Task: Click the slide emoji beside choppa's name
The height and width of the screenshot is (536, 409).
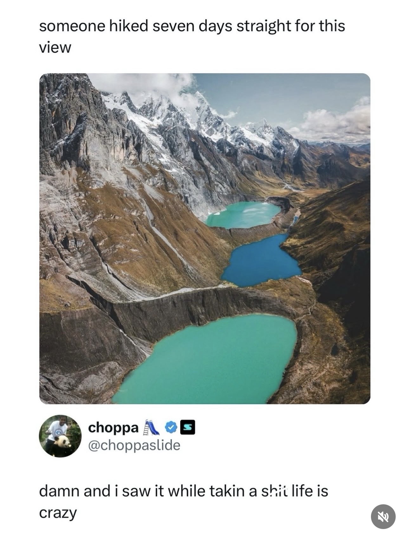Action: point(152,427)
